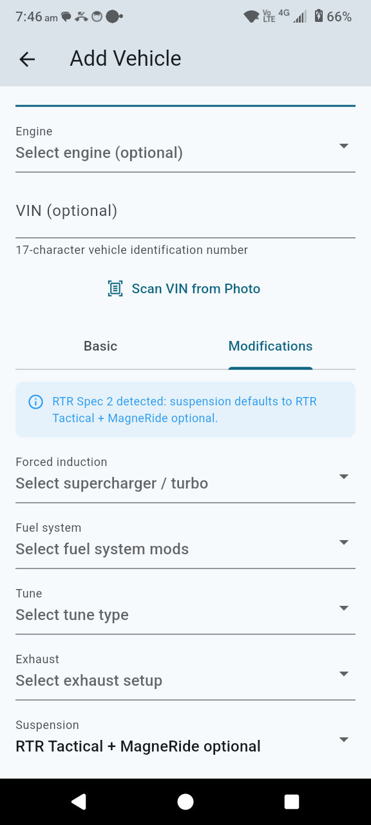Open the tune type selector
Screen dimensions: 371x825
tap(344, 608)
